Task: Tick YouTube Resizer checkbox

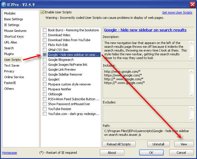Action: [45, 109]
